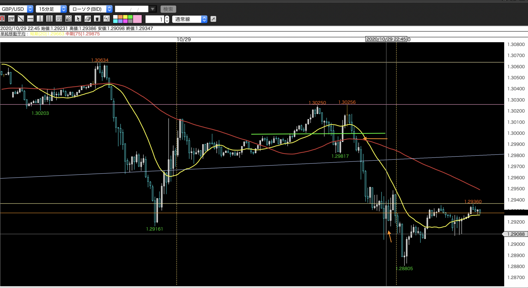528x288 pixels.
Task: Click the large pink current color swatch
Action: click(137, 19)
